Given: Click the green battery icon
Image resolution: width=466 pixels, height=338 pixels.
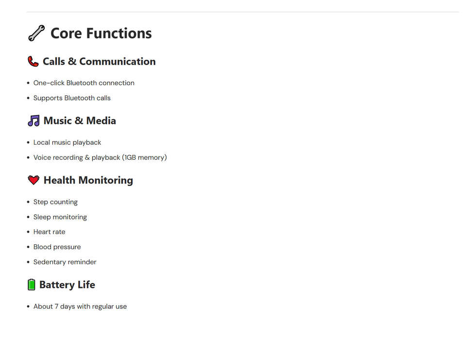Looking at the screenshot, I should coord(31,285).
